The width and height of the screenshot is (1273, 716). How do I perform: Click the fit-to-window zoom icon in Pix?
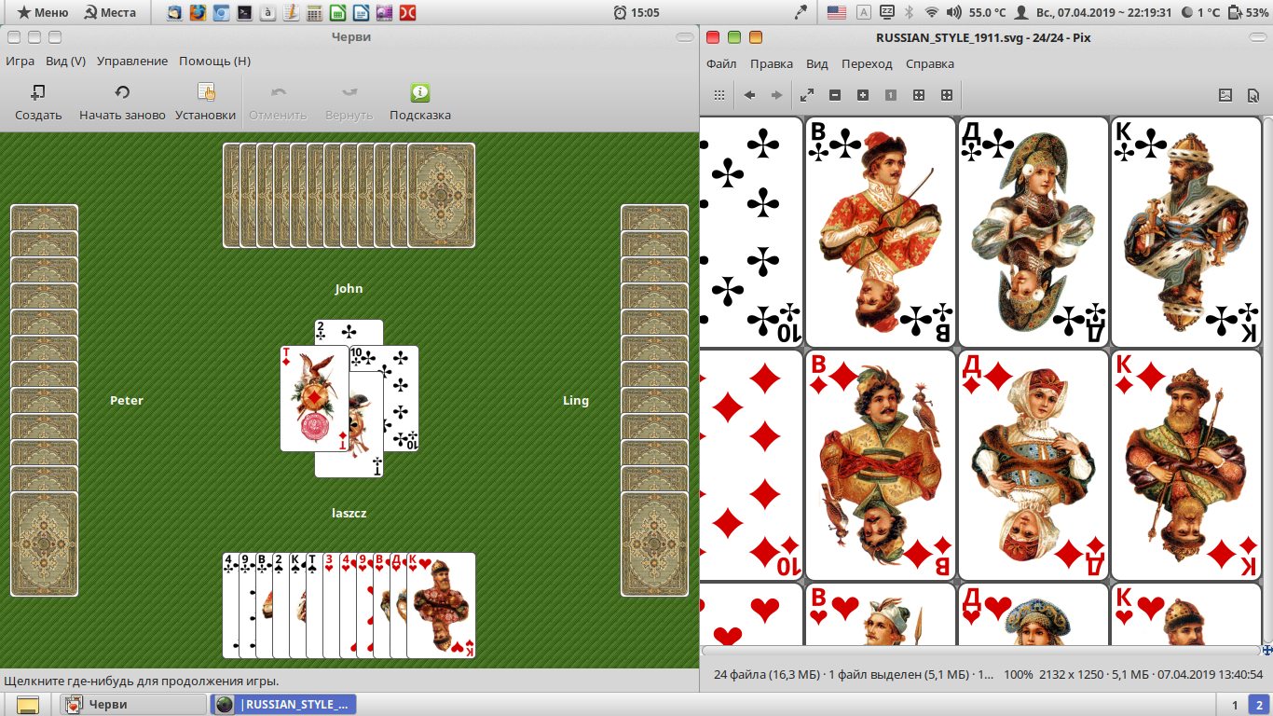(x=919, y=95)
